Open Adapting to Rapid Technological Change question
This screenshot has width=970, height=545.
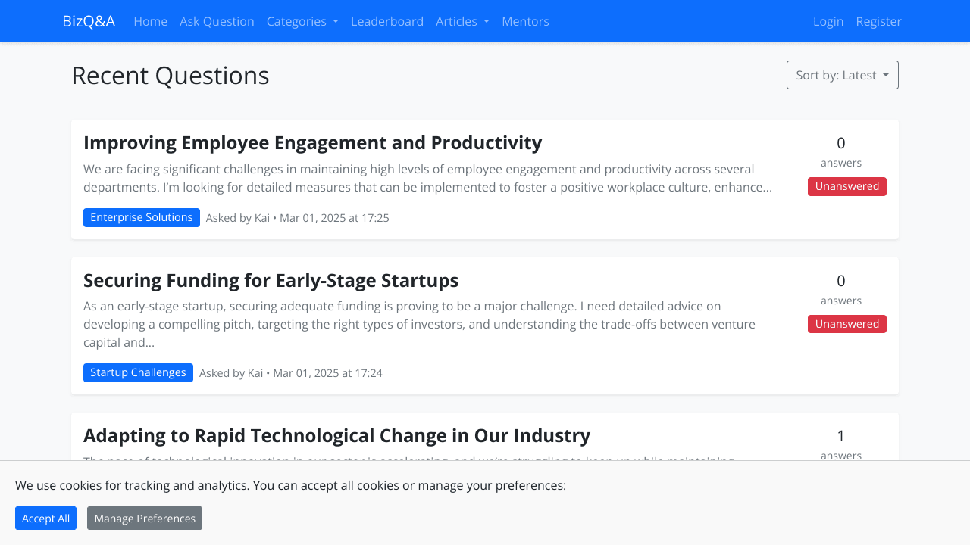point(336,435)
